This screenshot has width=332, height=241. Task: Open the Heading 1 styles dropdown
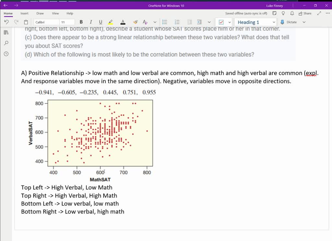click(x=273, y=22)
